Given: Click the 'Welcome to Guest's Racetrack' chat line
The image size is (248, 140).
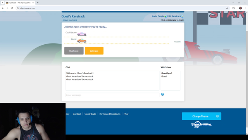Looking at the screenshot, I should (x=80, y=73).
